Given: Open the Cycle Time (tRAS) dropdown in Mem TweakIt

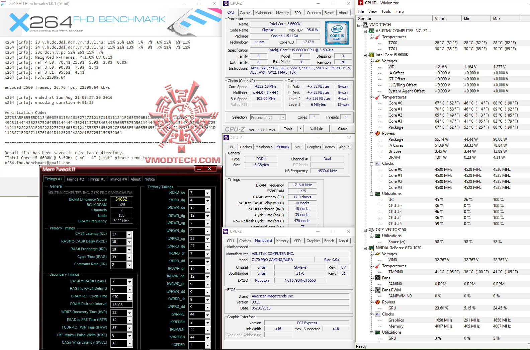Looking at the screenshot, I should (x=129, y=257).
